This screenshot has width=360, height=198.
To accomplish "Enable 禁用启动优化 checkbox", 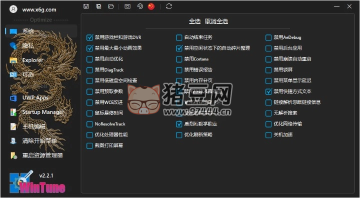I will [x=89, y=59].
